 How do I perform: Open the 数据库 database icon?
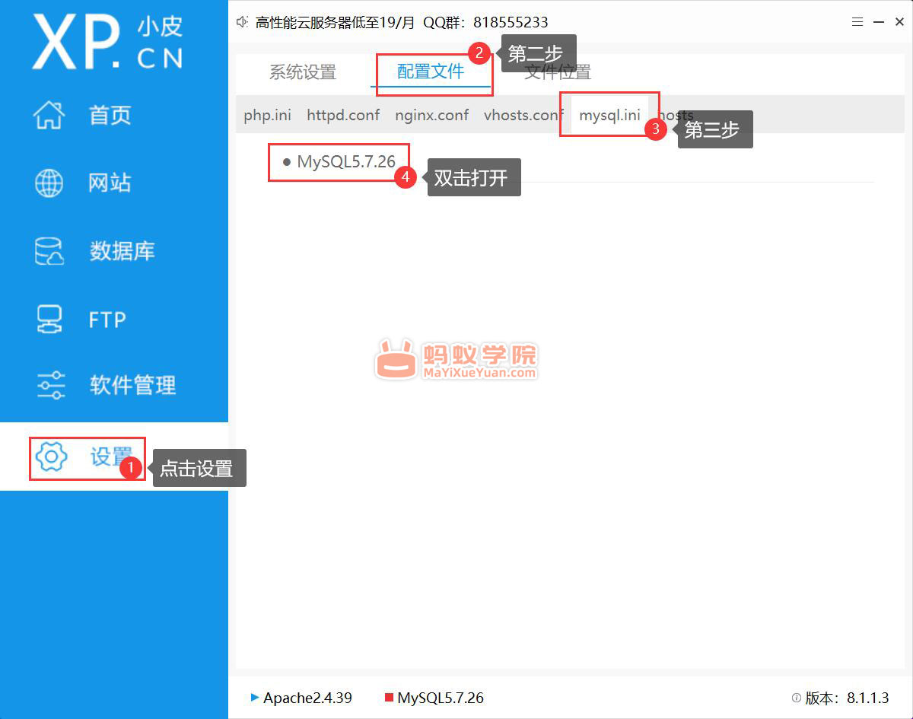point(50,251)
